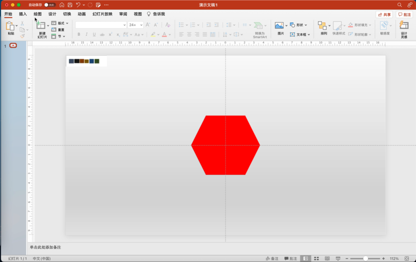Image resolution: width=416 pixels, height=262 pixels.
Task: Open Shape Fill (形状填充) dropdown
Action: click(359, 25)
